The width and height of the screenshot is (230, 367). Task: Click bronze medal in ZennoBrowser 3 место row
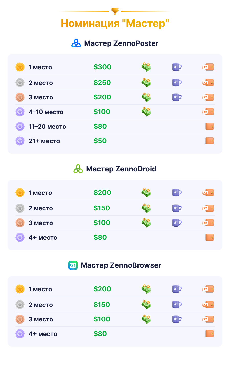tap(20, 319)
